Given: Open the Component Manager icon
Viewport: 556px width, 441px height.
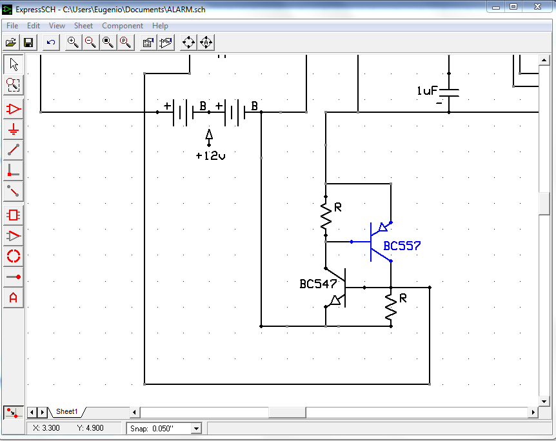Looking at the screenshot, I should [148, 43].
